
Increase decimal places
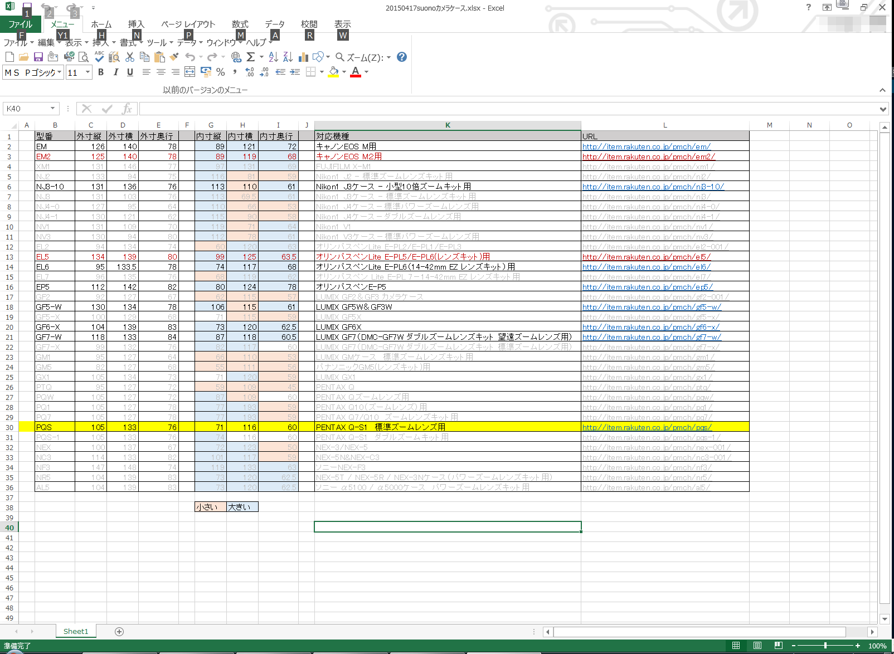click(250, 72)
